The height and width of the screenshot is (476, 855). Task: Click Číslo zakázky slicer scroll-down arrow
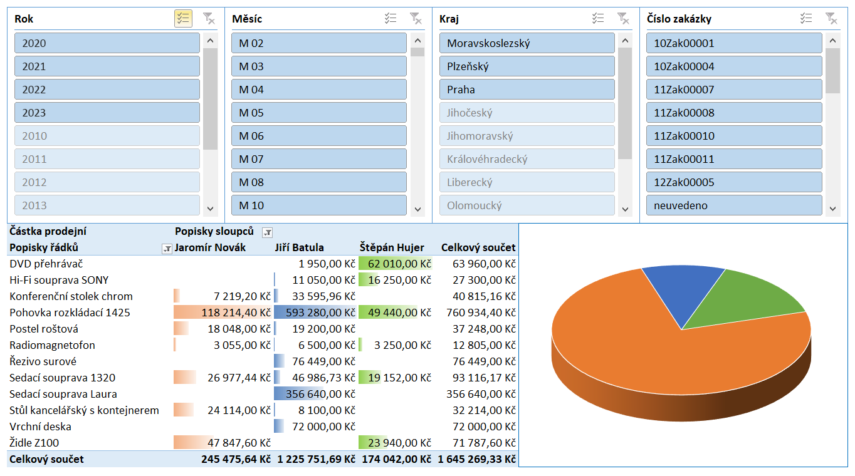(x=832, y=209)
